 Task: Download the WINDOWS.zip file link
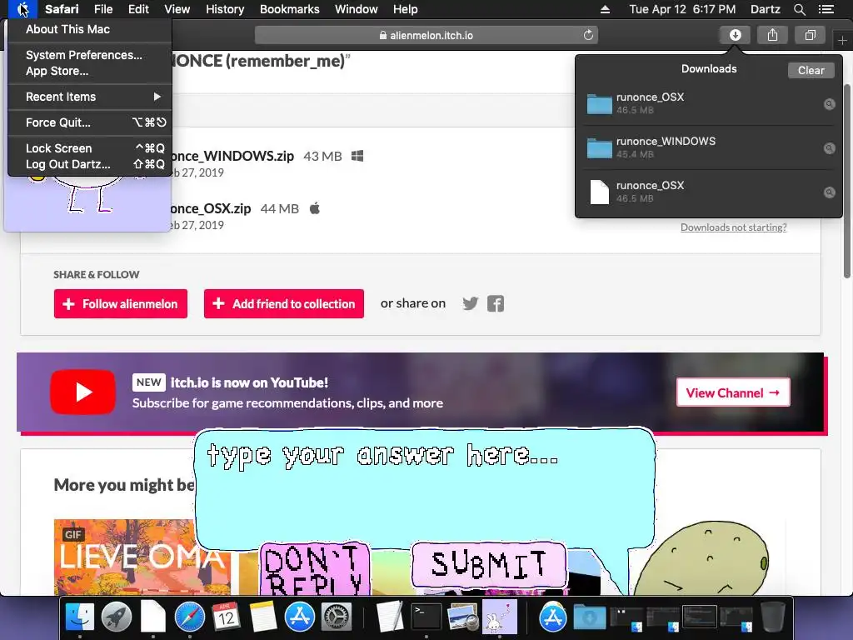232,156
